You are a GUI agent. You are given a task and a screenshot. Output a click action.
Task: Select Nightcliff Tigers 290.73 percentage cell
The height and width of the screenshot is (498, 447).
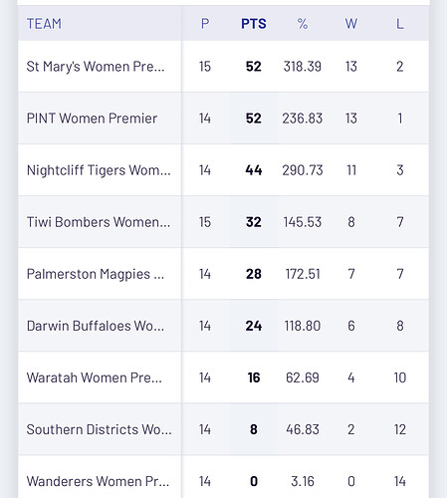(x=303, y=170)
